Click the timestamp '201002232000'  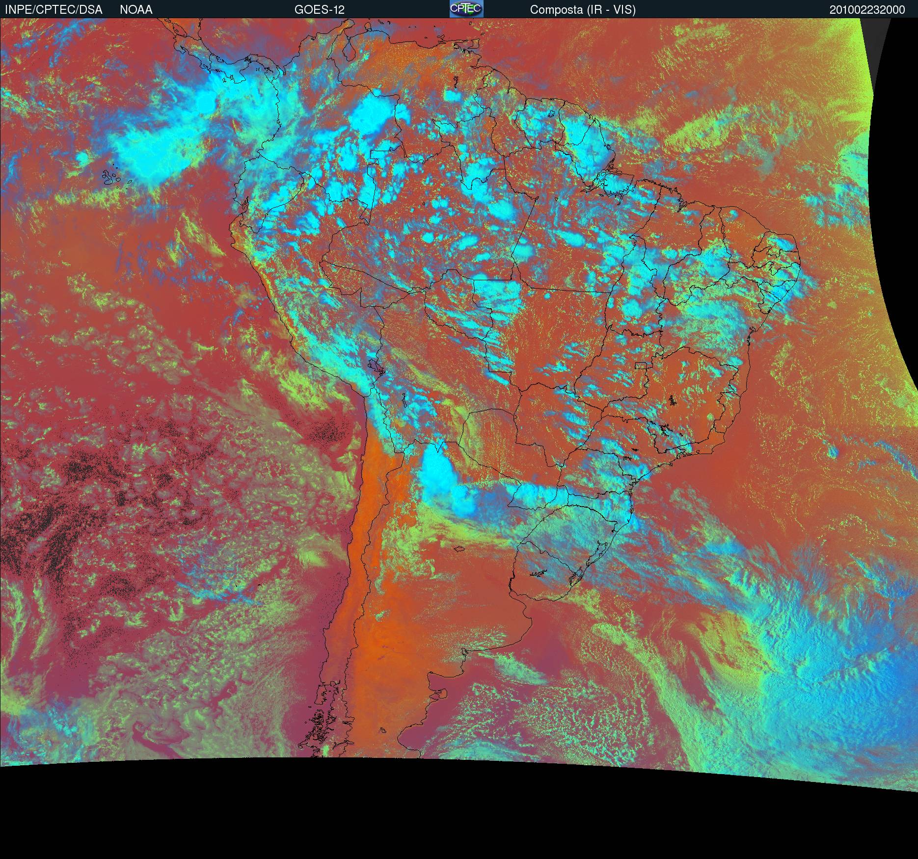[867, 10]
